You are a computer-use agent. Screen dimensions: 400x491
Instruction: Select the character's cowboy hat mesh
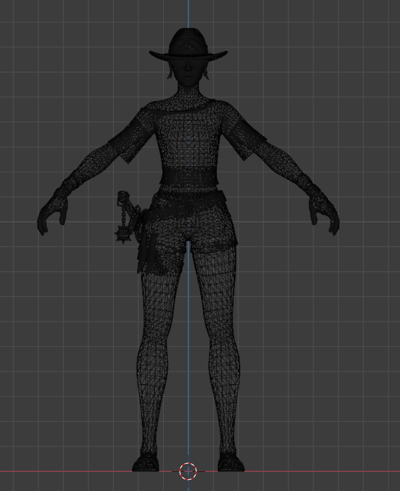(188, 45)
